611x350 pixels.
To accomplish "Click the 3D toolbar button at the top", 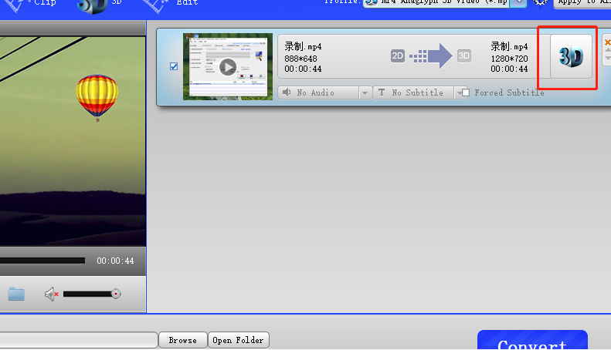I will [x=100, y=5].
